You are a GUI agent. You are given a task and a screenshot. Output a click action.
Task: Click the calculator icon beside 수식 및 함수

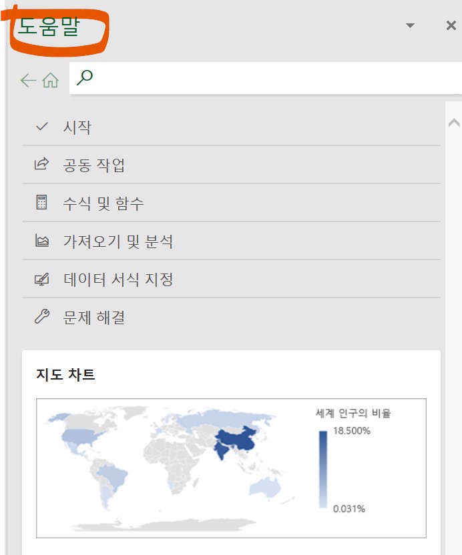point(42,202)
